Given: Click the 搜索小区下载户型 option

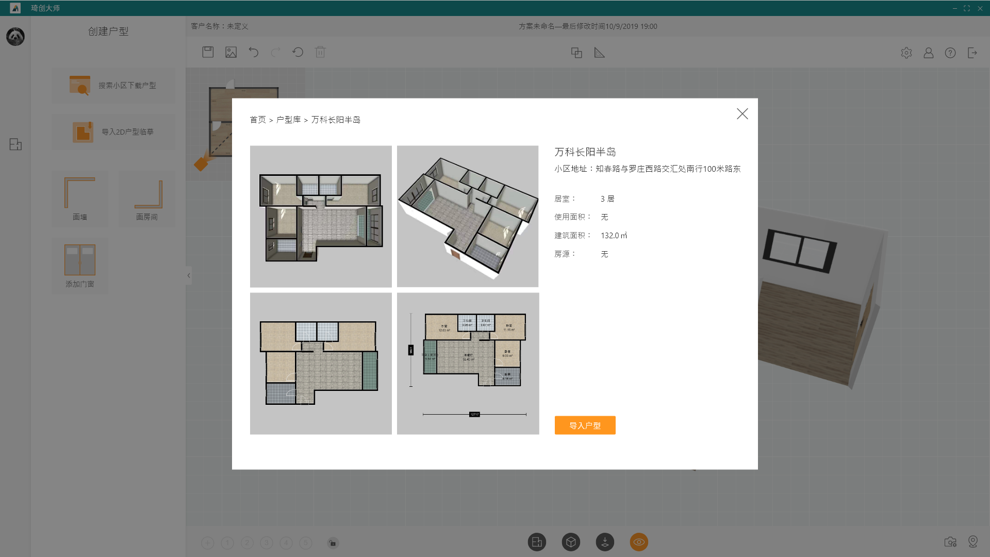Looking at the screenshot, I should pyautogui.click(x=113, y=86).
